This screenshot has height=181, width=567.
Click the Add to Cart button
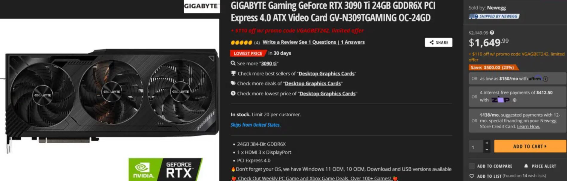coord(530,146)
